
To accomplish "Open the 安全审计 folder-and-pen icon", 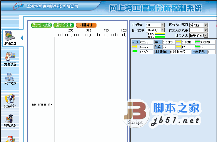I will [10, 99].
